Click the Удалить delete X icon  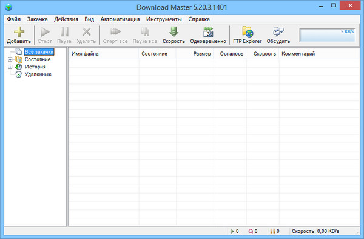86,32
